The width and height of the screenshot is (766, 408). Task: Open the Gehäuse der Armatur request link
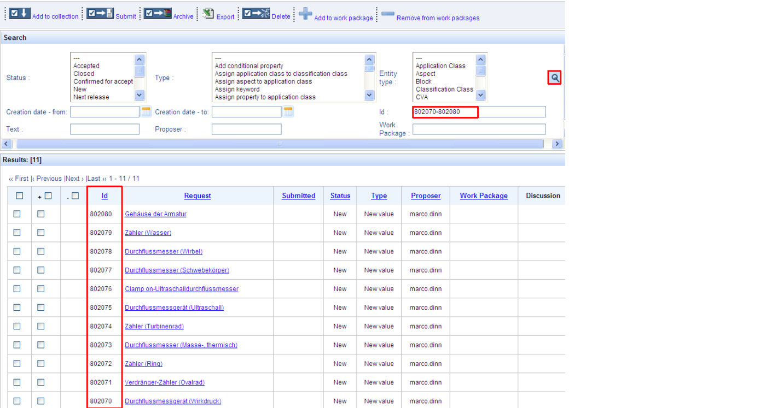155,214
